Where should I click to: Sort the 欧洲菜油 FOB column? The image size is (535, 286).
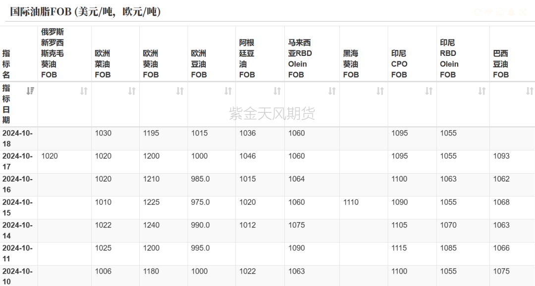132,91
